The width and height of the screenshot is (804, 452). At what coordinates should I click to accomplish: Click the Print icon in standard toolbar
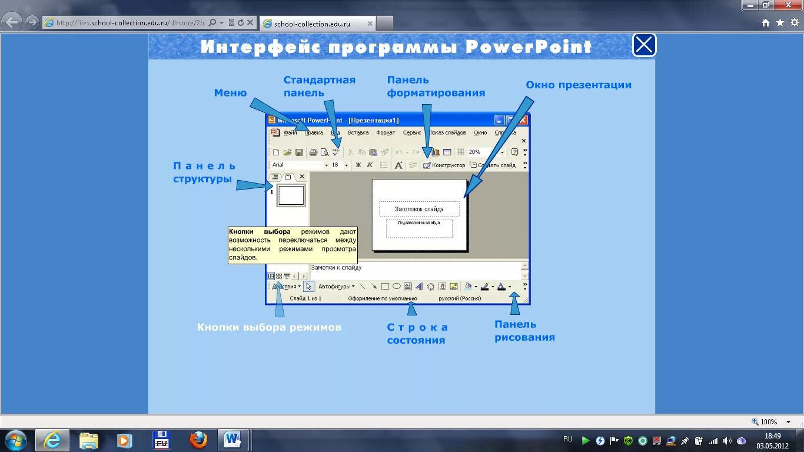coord(313,152)
